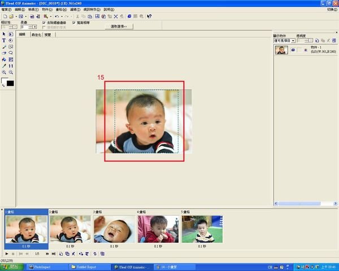339x271 pixels.
Task: Click the paste clipboard toolbar icon
Action: point(90,16)
